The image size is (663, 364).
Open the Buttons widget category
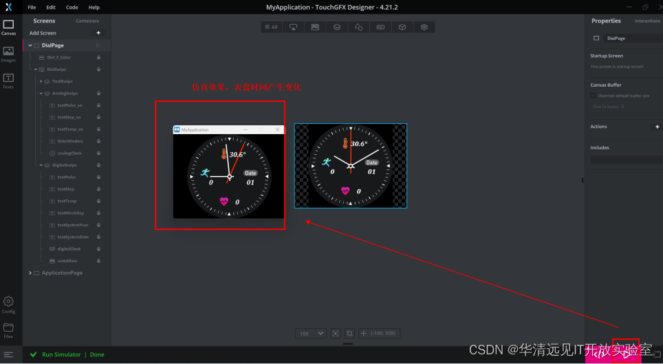click(x=293, y=27)
